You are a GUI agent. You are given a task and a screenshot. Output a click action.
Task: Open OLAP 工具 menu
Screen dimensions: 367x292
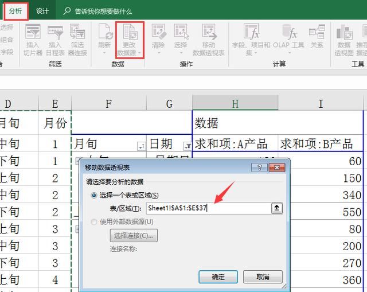click(288, 40)
